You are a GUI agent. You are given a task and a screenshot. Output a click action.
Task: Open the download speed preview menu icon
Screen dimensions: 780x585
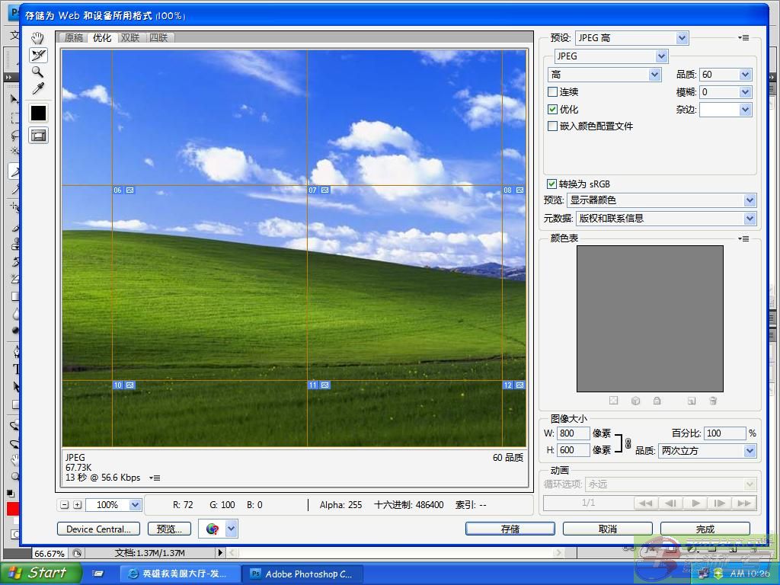pyautogui.click(x=155, y=478)
